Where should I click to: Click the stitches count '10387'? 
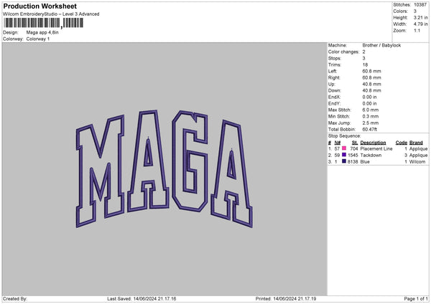420,5
